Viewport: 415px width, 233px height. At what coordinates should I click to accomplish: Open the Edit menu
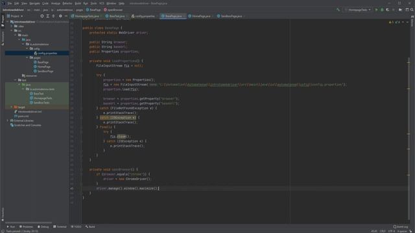[16, 3]
